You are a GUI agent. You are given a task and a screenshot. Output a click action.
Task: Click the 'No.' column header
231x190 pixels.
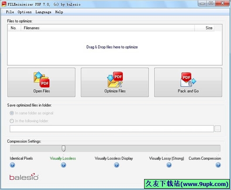point(14,28)
